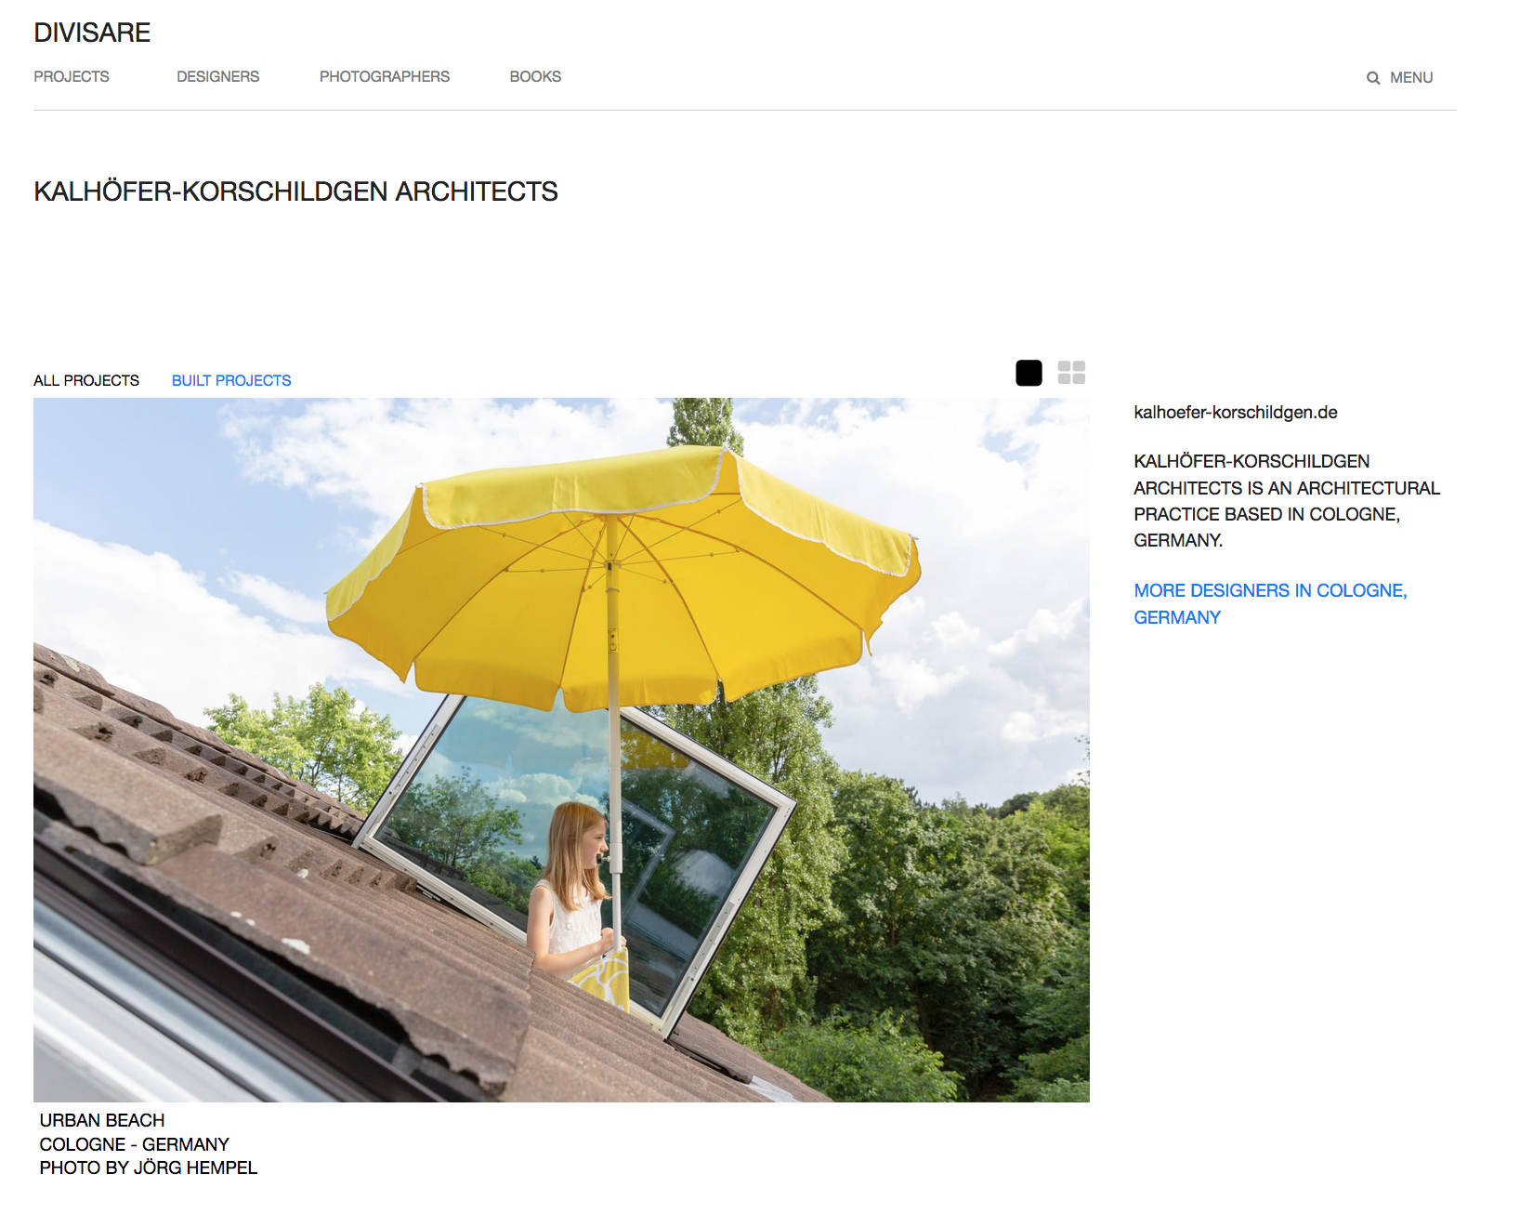The width and height of the screenshot is (1520, 1227).
Task: Open the Books section
Action: click(535, 76)
